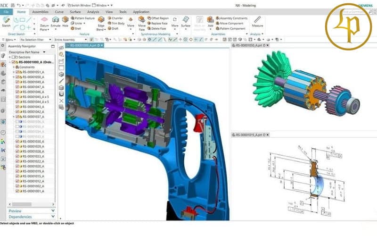The image size is (377, 236).
Task: Open the Measure tool
Action: tap(257, 22)
